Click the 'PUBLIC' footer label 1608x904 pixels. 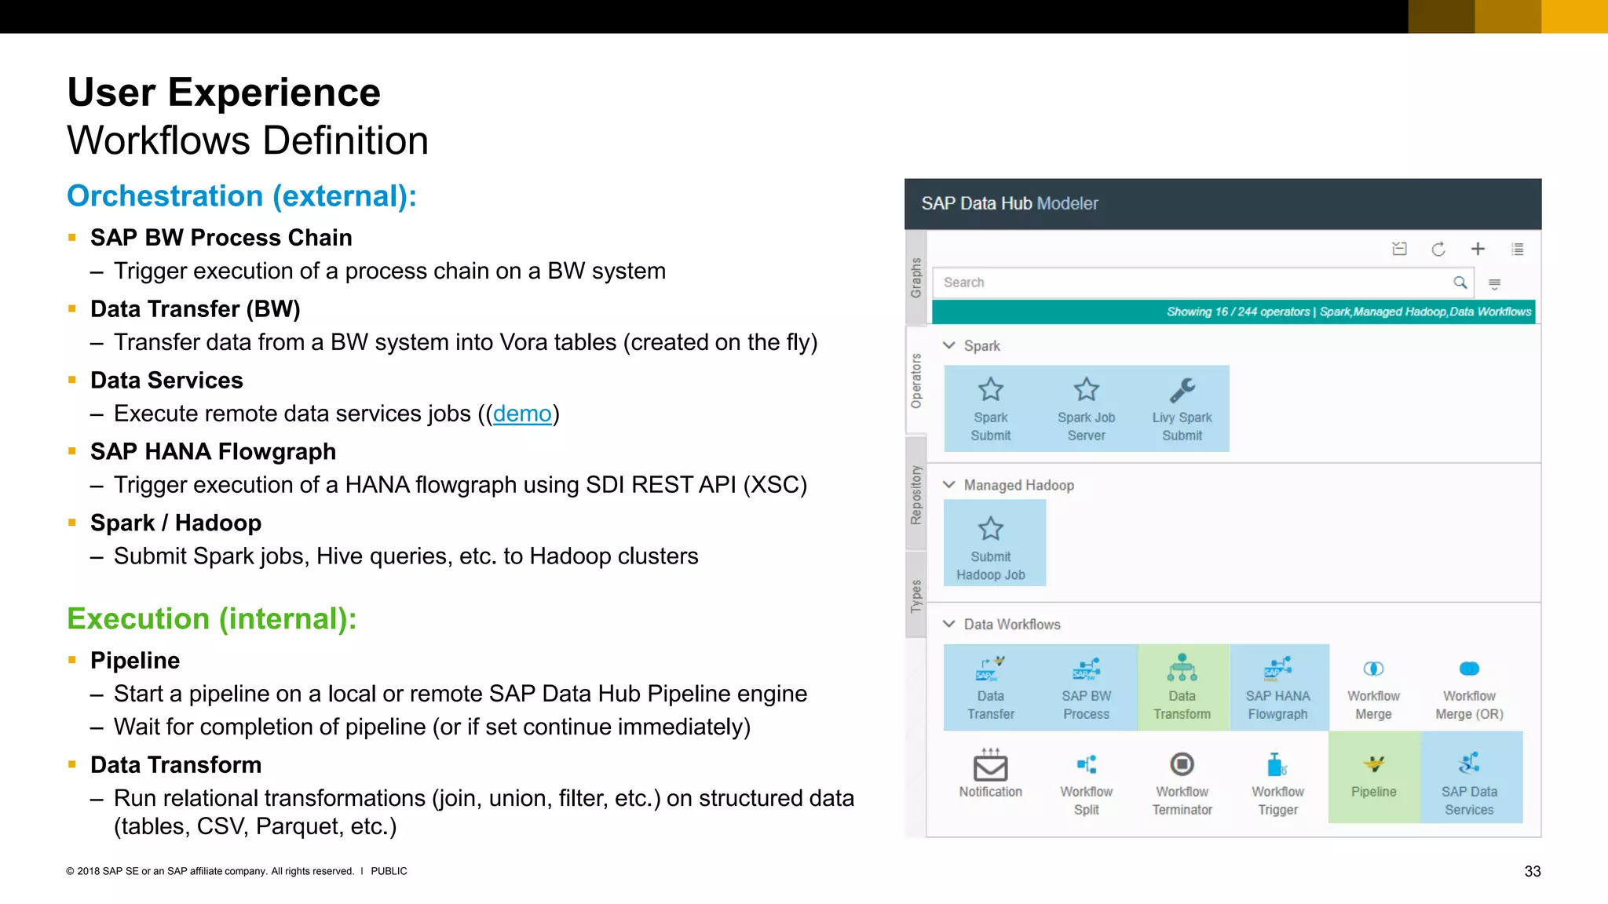click(389, 871)
